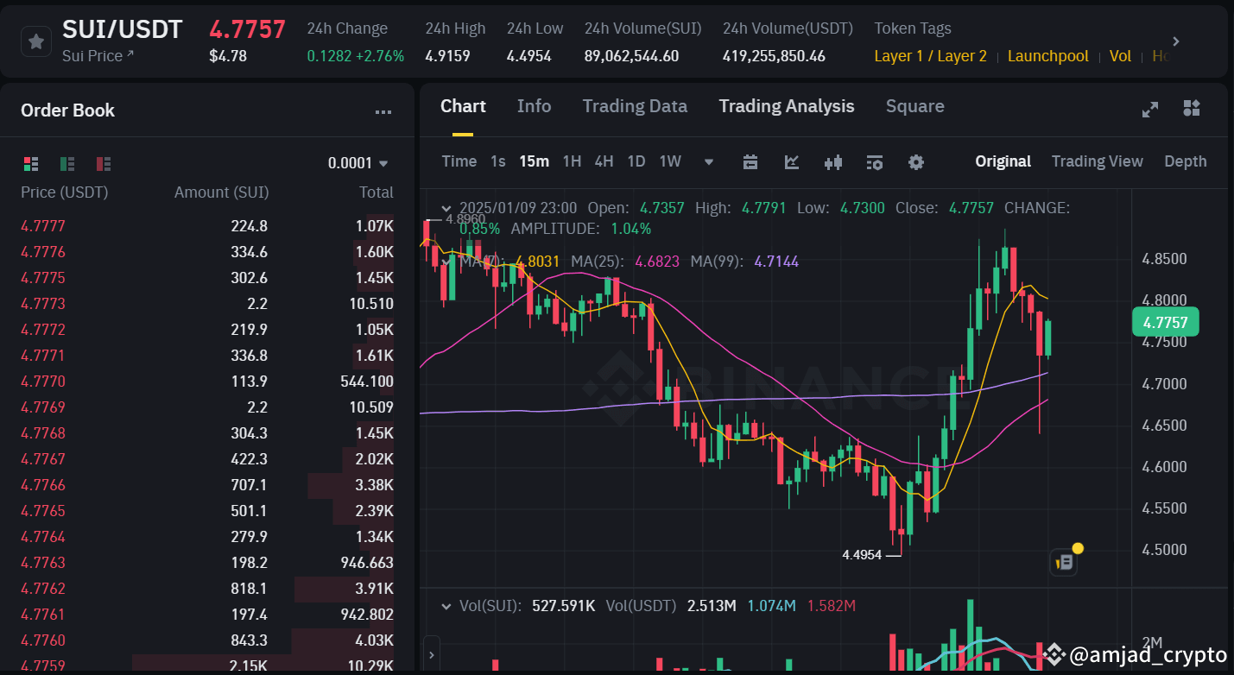Select Original chart view

tap(1003, 161)
